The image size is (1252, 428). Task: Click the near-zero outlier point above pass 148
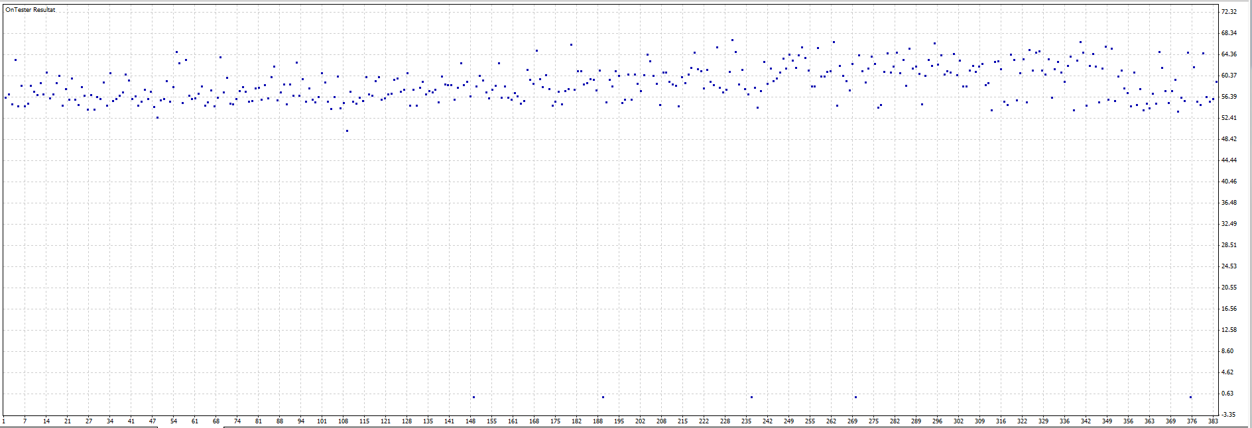click(x=473, y=397)
